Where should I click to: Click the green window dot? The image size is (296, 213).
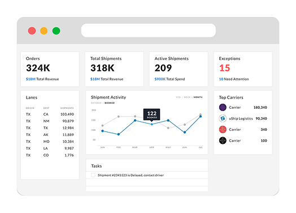click(56, 31)
